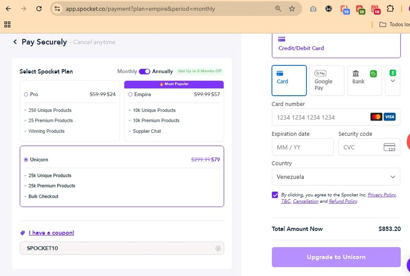Go back using the browser back arrow
Screen dimensions: 410x276
tap(8, 9)
